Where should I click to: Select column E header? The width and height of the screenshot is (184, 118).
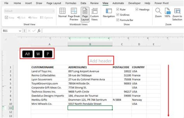click(153, 44)
